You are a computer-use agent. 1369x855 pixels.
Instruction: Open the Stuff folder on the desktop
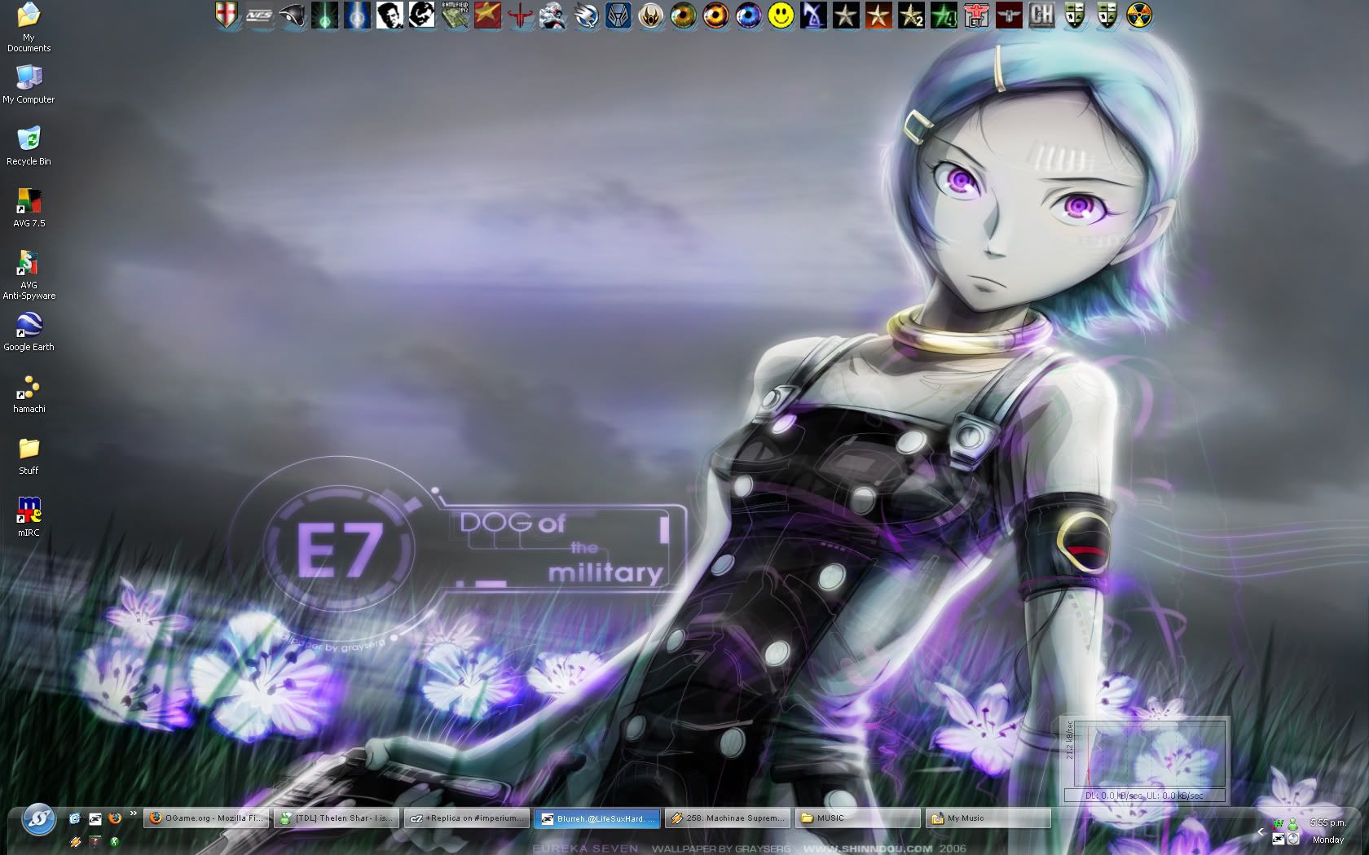point(29,456)
